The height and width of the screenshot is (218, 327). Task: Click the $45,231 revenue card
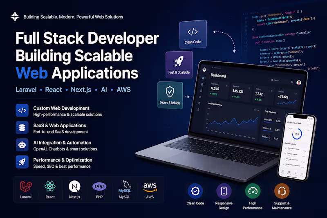[241, 92]
